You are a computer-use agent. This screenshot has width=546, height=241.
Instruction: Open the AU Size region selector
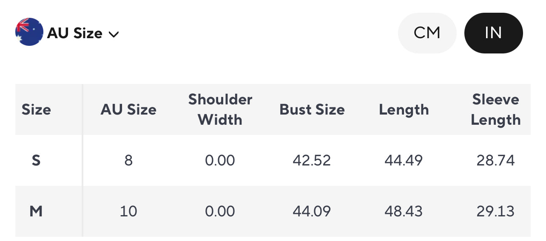(67, 32)
